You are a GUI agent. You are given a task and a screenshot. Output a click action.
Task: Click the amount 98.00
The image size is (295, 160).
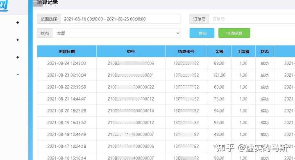pos(219,158)
